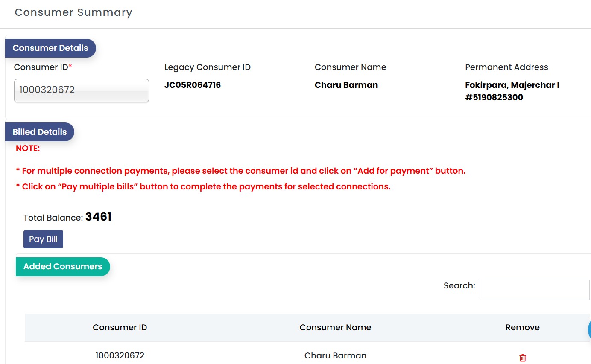This screenshot has width=591, height=364.
Task: Delete Charu Barman using the trash icon
Action: 522,358
